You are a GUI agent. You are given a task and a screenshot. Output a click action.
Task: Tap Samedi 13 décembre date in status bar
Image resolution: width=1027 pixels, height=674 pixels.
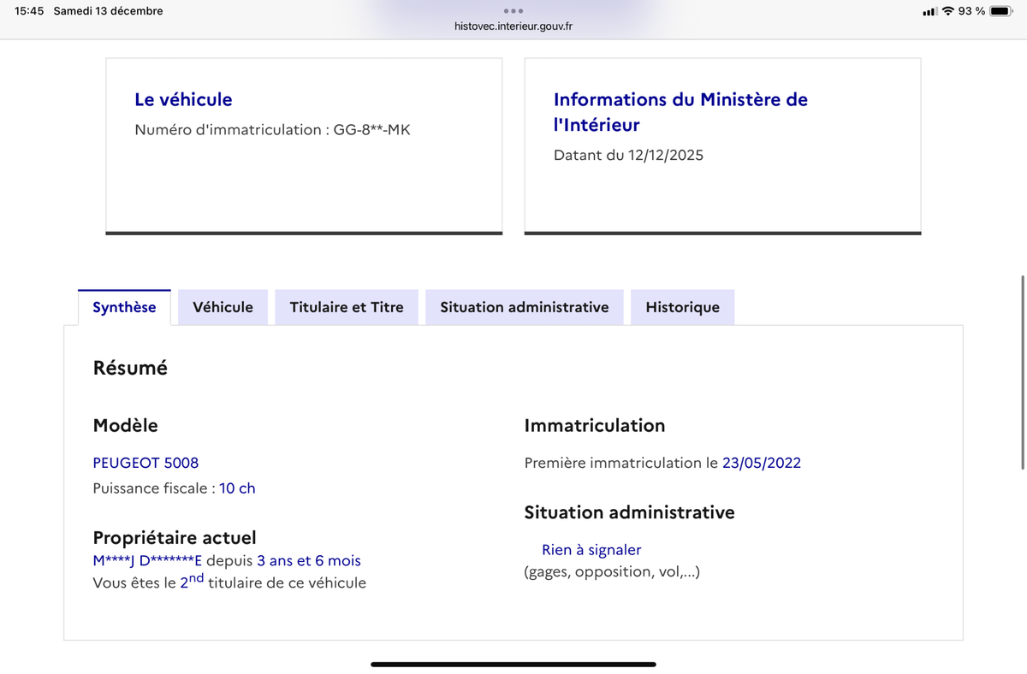coord(108,11)
